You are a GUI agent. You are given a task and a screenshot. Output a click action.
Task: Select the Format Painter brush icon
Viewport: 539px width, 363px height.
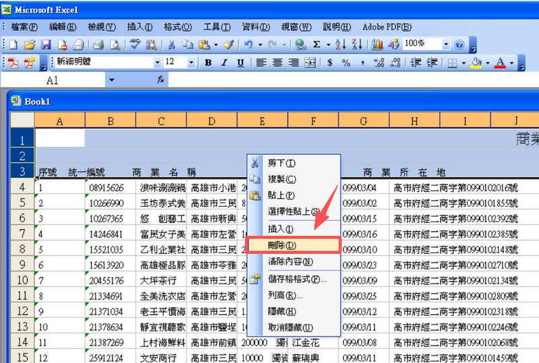228,44
